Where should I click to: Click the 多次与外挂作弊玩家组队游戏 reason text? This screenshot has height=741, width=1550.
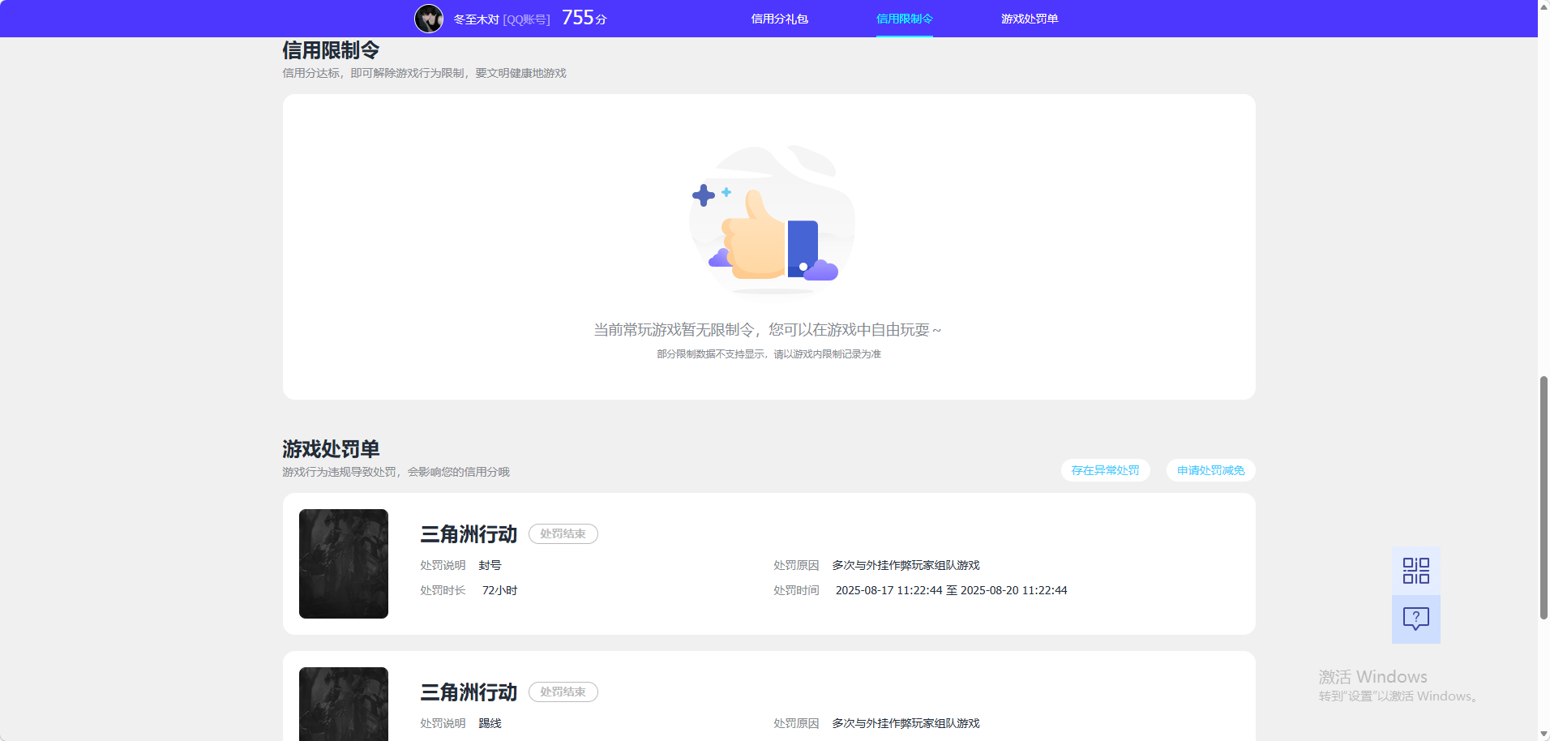[x=905, y=565]
